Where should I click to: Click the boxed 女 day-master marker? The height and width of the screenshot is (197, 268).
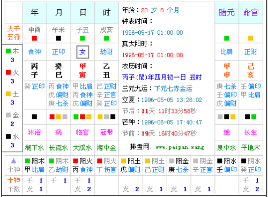pos(83,52)
